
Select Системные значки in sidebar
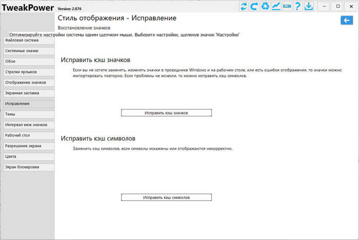(29, 51)
